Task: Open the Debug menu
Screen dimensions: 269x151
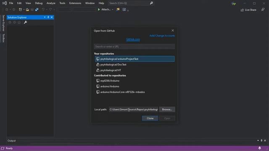Action: tap(39, 3)
